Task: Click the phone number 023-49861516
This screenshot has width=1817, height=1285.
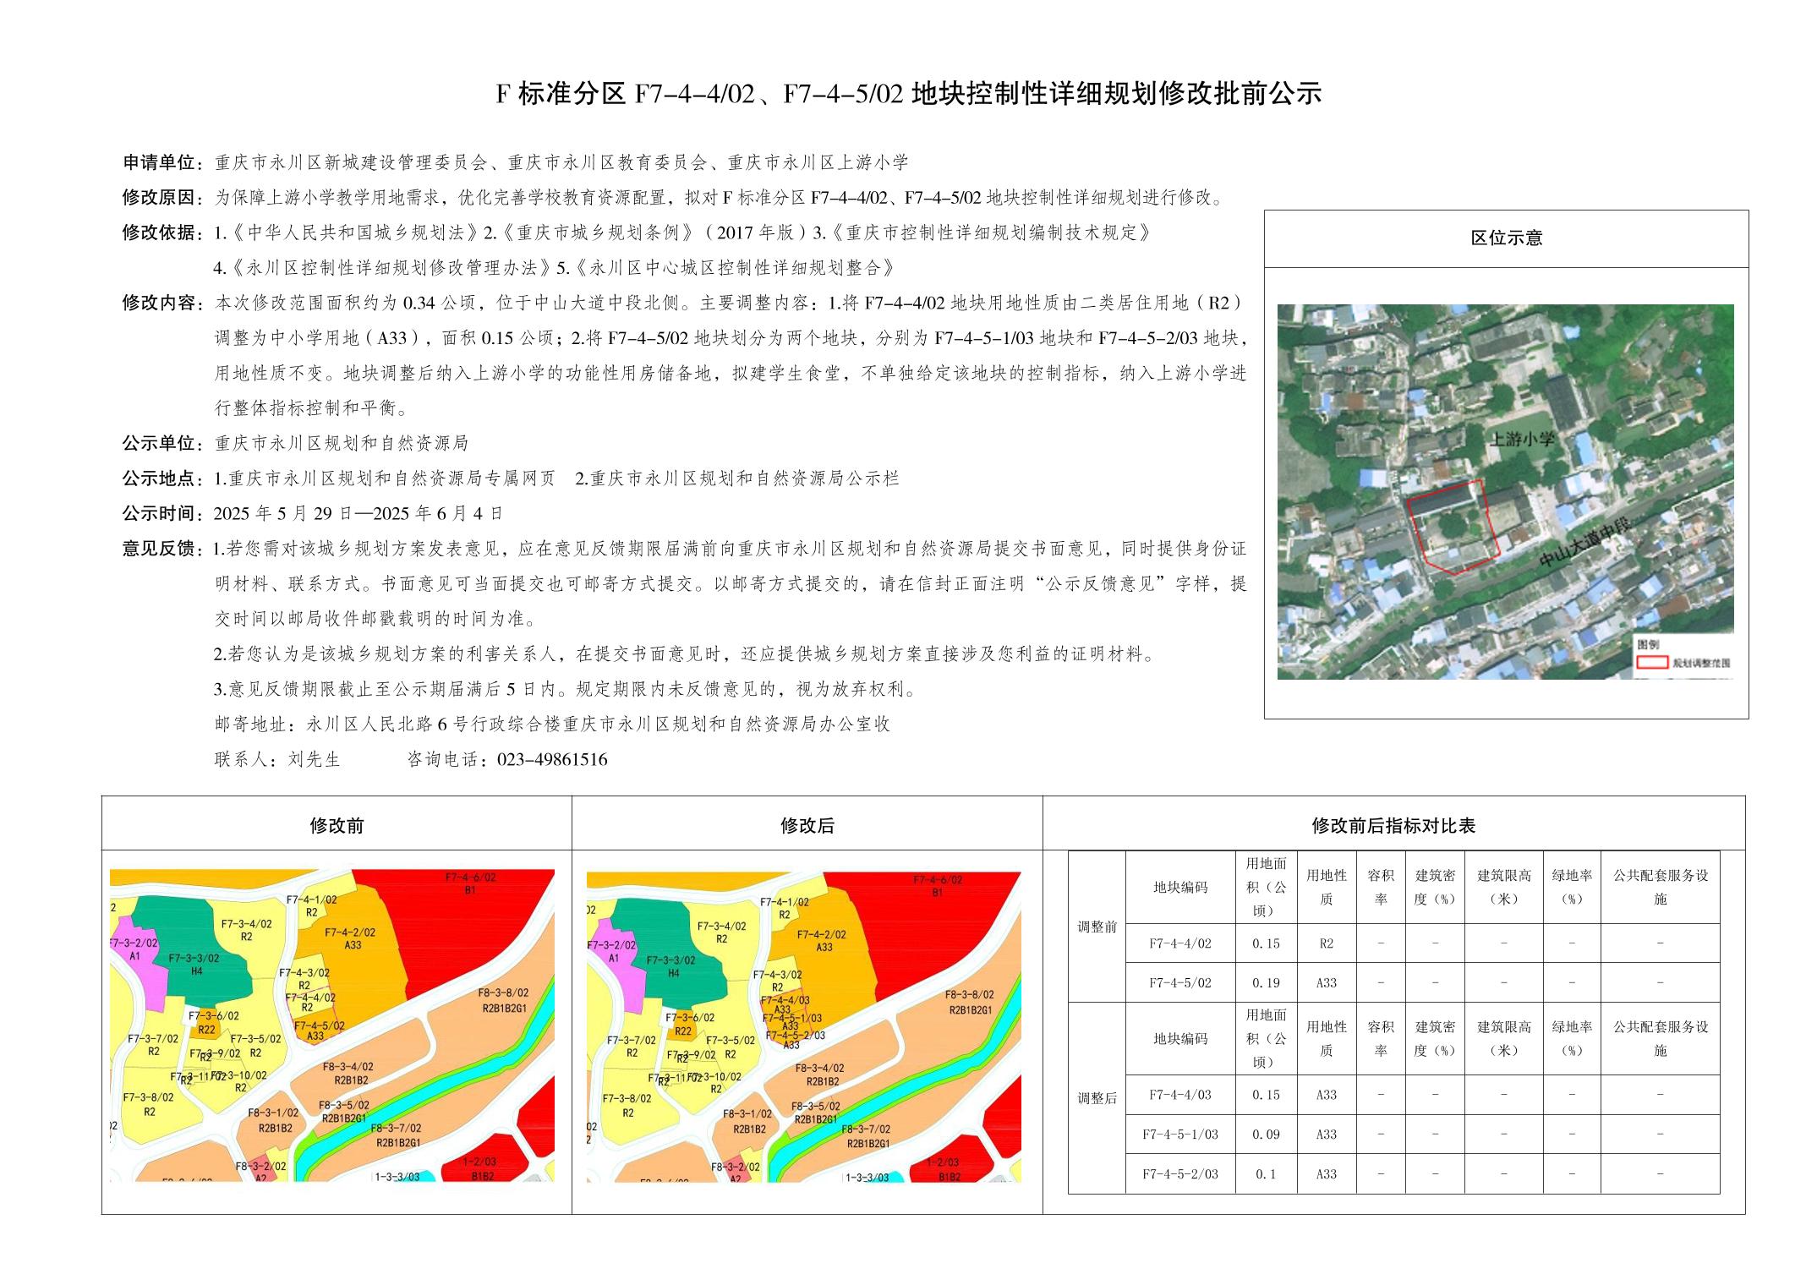Action: 552,759
